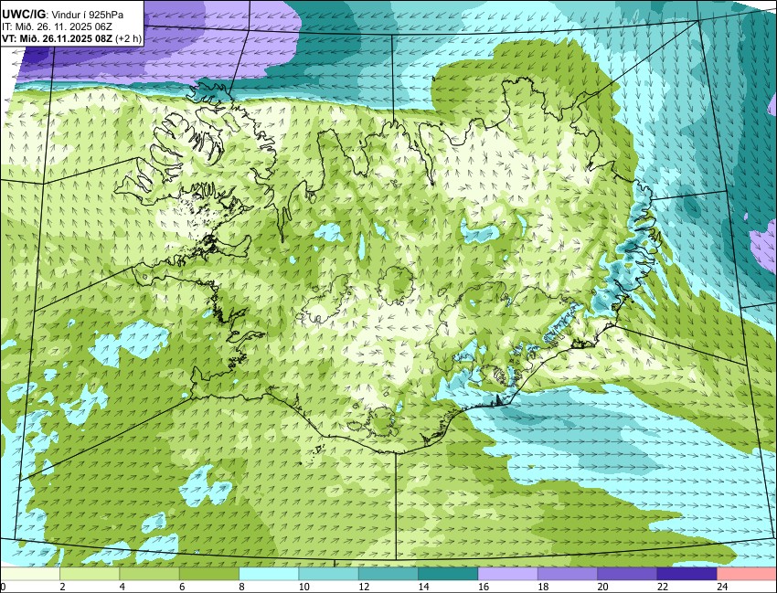Click the legend label '4'

click(x=122, y=587)
